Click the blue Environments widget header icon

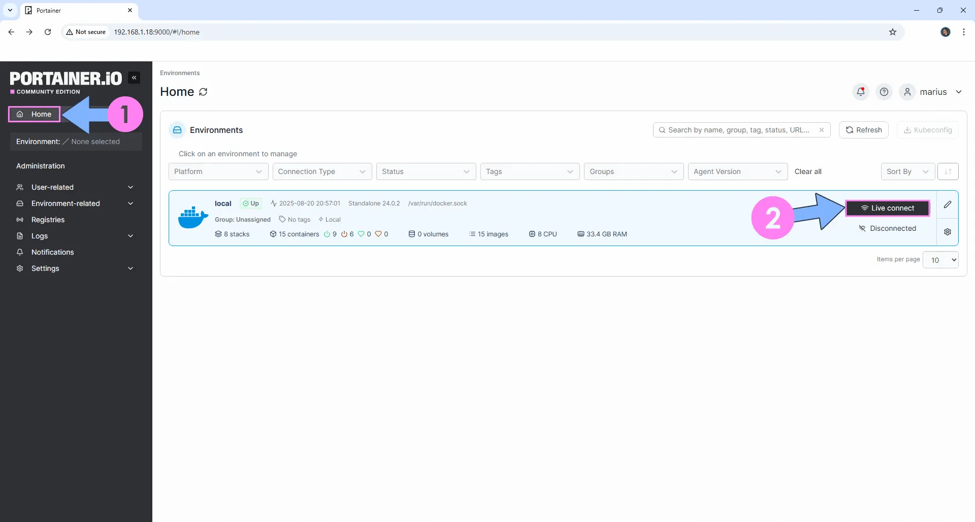177,130
